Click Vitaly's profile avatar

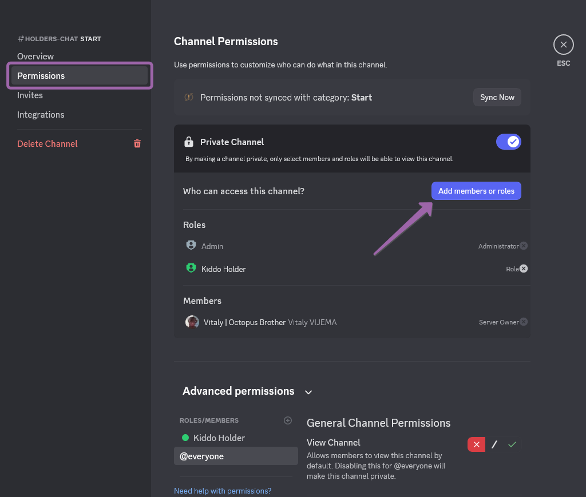192,322
